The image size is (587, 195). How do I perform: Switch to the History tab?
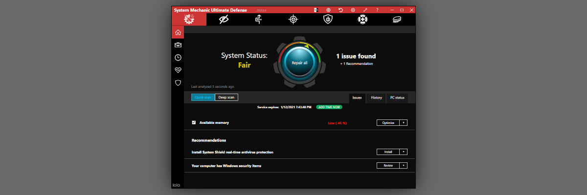376,97
